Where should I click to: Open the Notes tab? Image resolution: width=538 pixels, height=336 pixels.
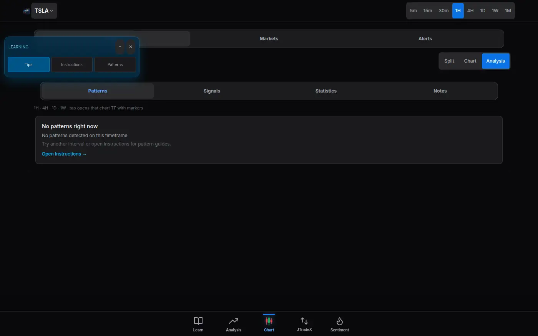click(440, 91)
